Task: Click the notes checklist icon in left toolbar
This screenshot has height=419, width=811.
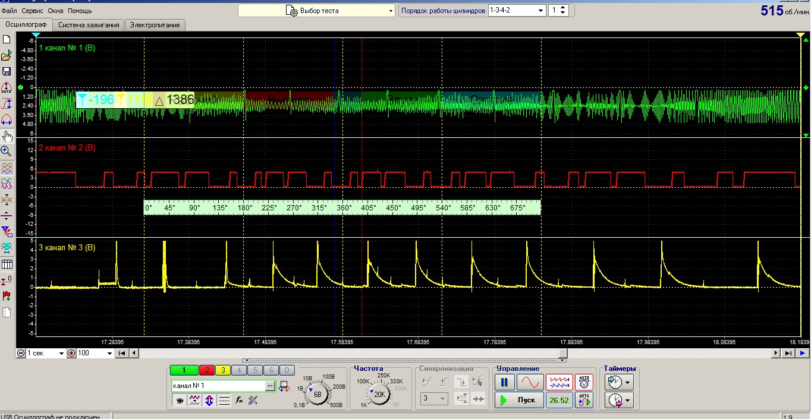Action: pos(7,312)
